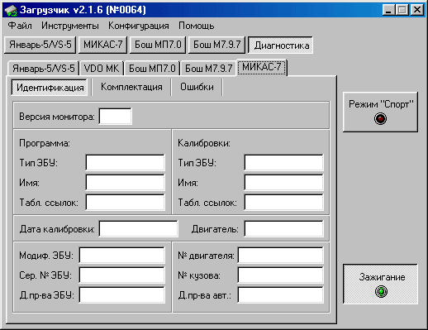Image resolution: width=428 pixels, height=330 pixels.
Task: Click the Д.пр-ва авт. field
Action: [x=281, y=294]
